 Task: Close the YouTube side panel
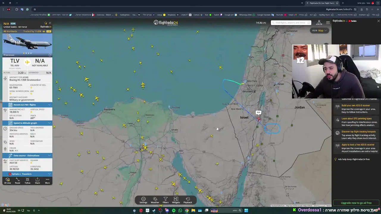pyautogui.click(x=378, y=21)
